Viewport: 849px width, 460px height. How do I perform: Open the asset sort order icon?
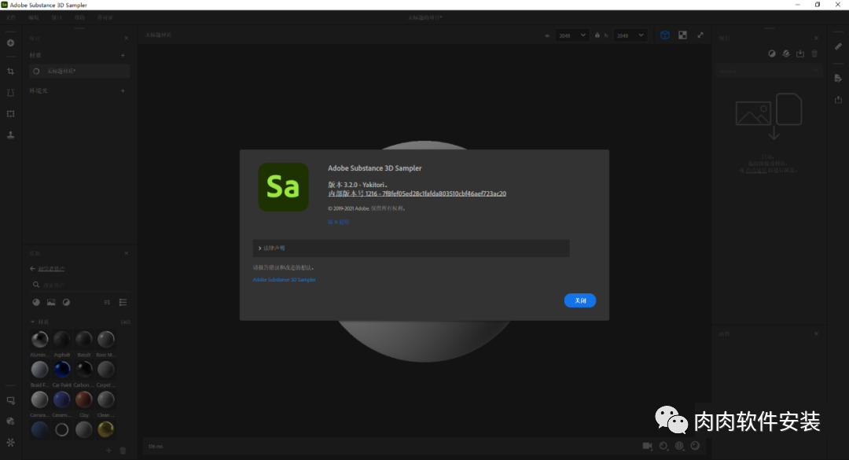pyautogui.click(x=107, y=302)
